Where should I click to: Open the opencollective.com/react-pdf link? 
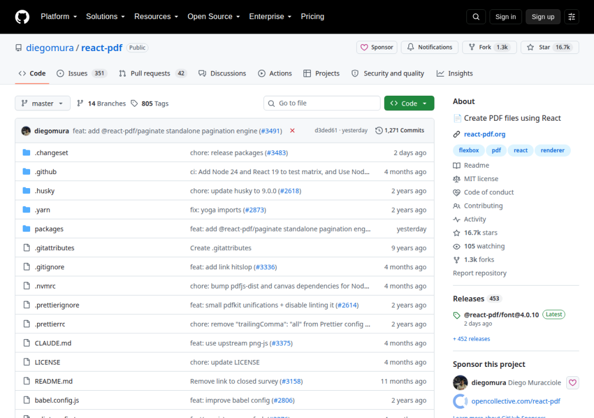(x=516, y=401)
